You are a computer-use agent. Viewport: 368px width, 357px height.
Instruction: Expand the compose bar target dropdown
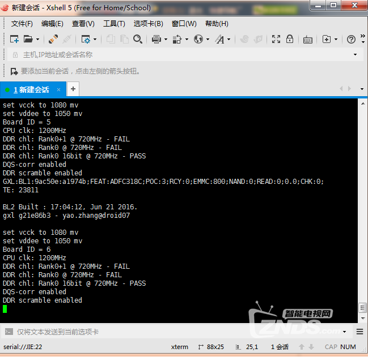[345, 332]
